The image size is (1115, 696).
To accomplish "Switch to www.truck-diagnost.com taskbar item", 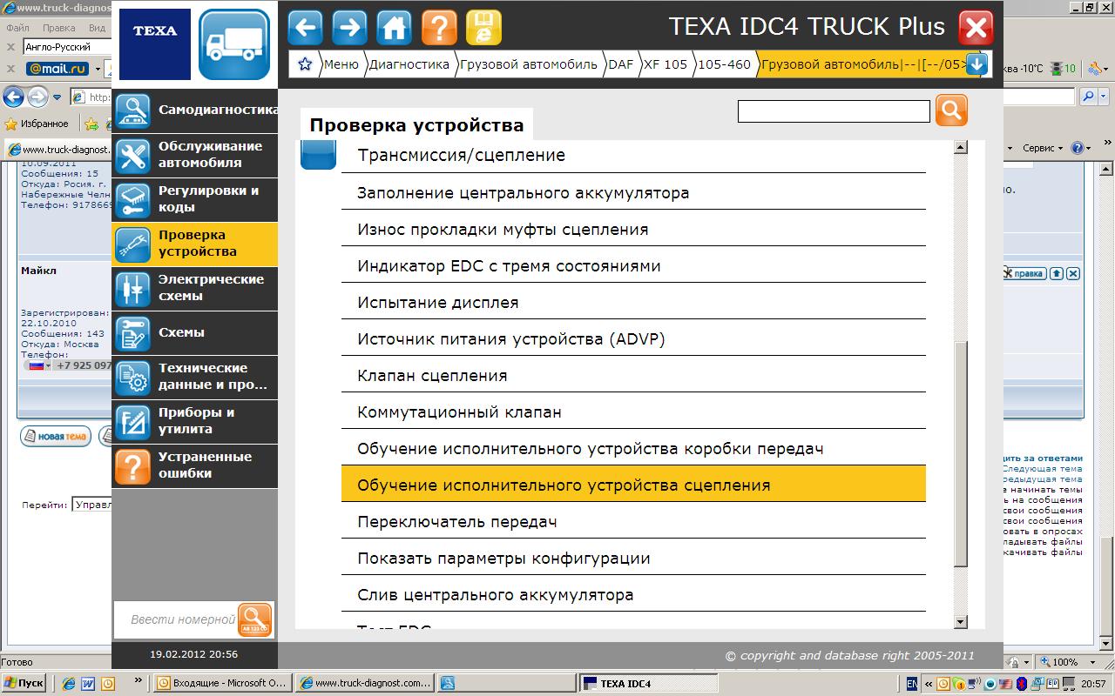I will pyautogui.click(x=364, y=683).
